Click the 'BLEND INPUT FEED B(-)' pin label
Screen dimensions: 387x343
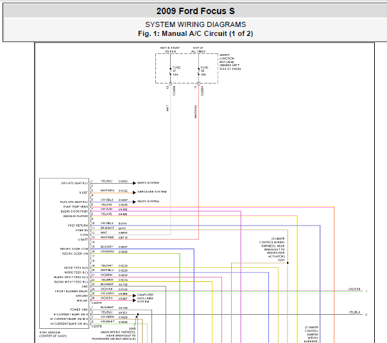(71, 282)
